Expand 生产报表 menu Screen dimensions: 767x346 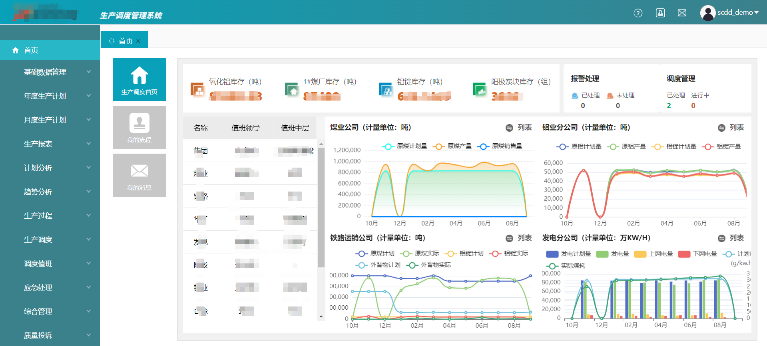pyautogui.click(x=50, y=144)
